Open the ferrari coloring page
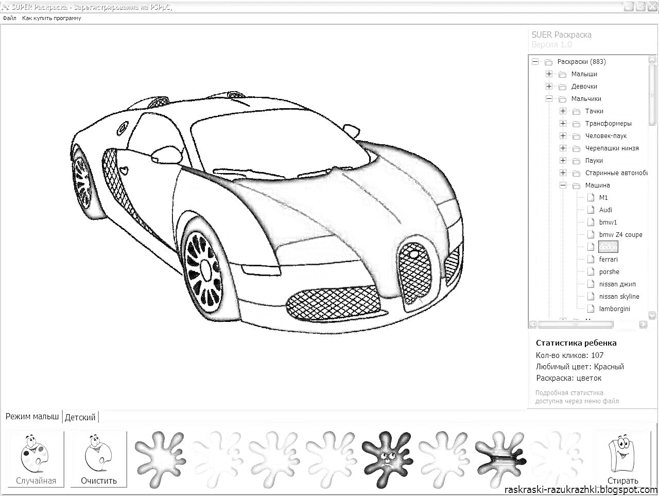Screen dimensions: 659x496 [x=608, y=260]
